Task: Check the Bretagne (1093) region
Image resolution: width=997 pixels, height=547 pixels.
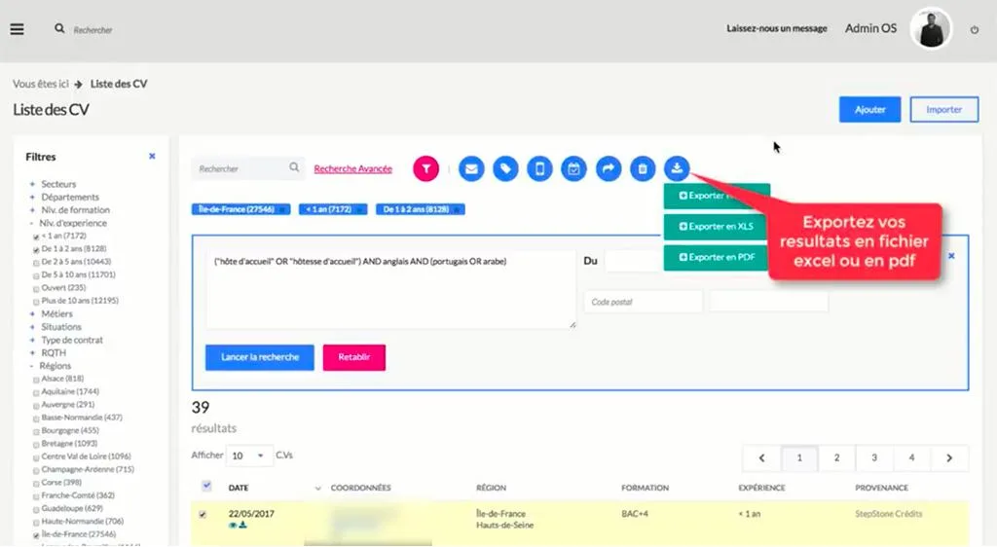Action: [x=36, y=445]
